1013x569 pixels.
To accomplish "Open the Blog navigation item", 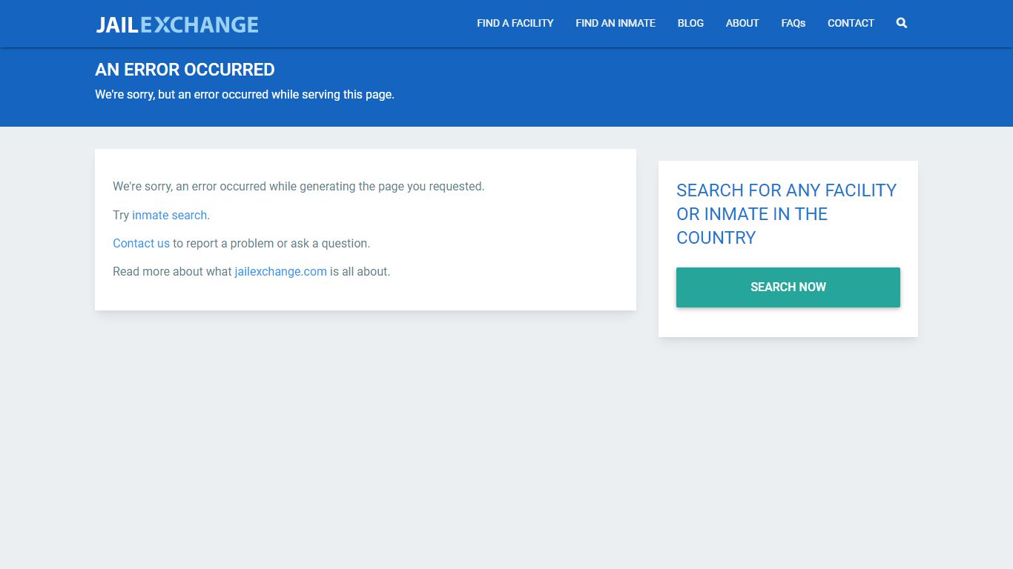I will coord(690,23).
